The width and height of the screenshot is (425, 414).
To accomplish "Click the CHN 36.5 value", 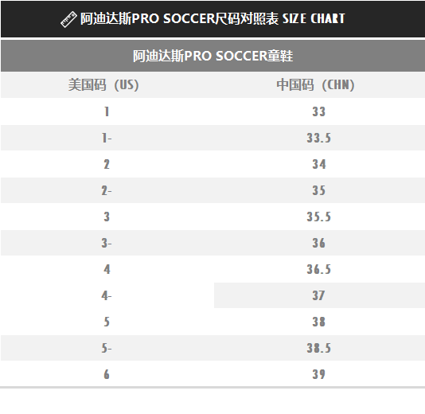I will click(318, 269).
